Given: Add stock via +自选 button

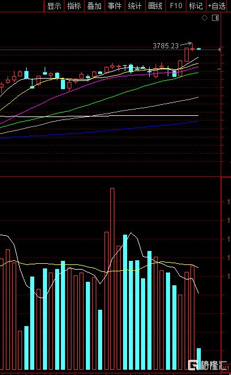Looking at the screenshot, I should (x=216, y=6).
